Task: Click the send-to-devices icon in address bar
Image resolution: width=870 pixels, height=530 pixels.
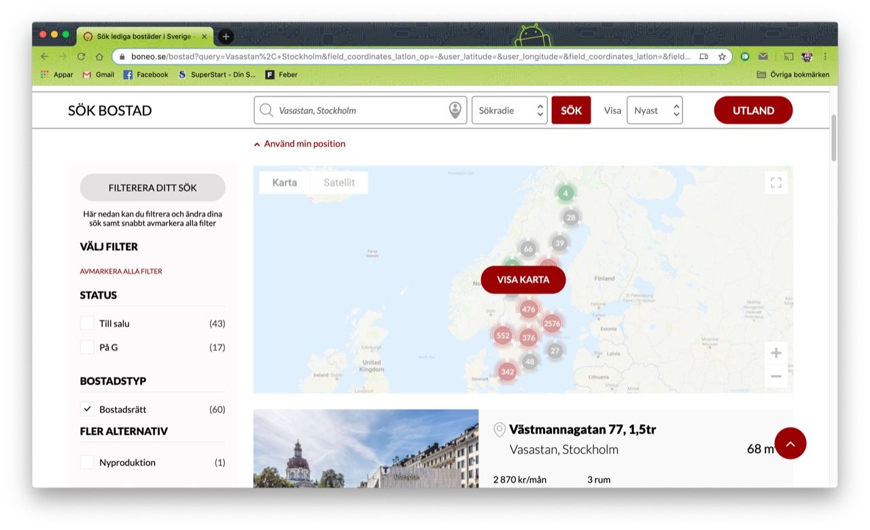Action: click(x=704, y=57)
